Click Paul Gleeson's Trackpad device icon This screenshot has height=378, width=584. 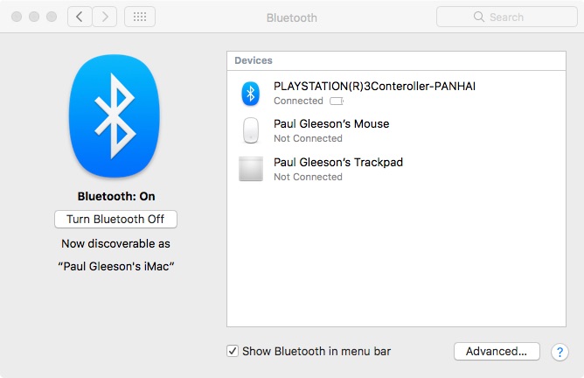click(x=251, y=169)
